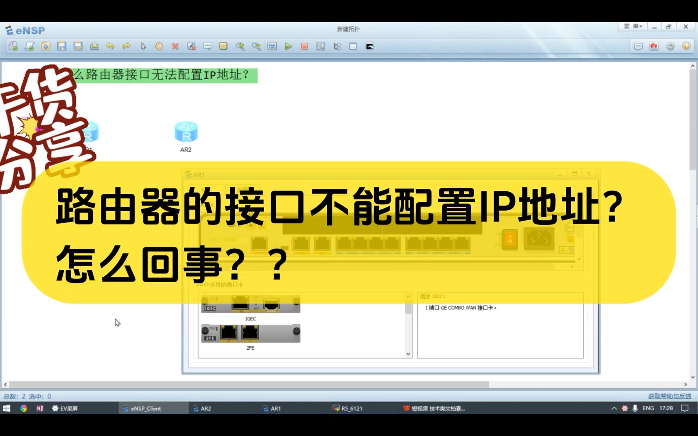The width and height of the screenshot is (698, 436).
Task: Open an existing topology file
Action: point(46,46)
